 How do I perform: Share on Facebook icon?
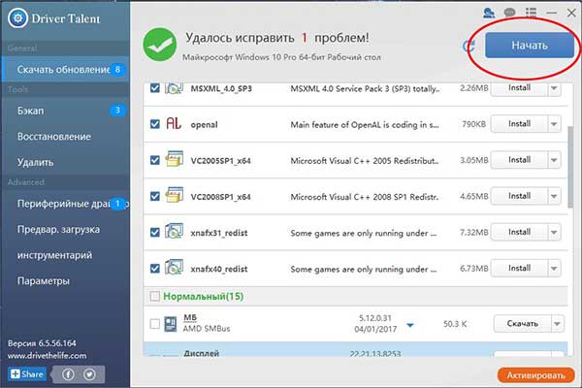(x=68, y=374)
